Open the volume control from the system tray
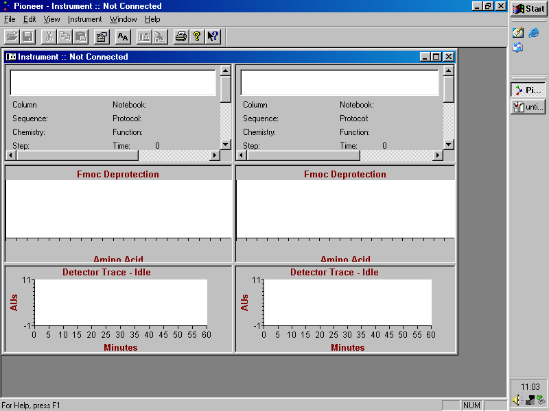Screen dimensions: 549x411 pyautogui.click(x=517, y=399)
